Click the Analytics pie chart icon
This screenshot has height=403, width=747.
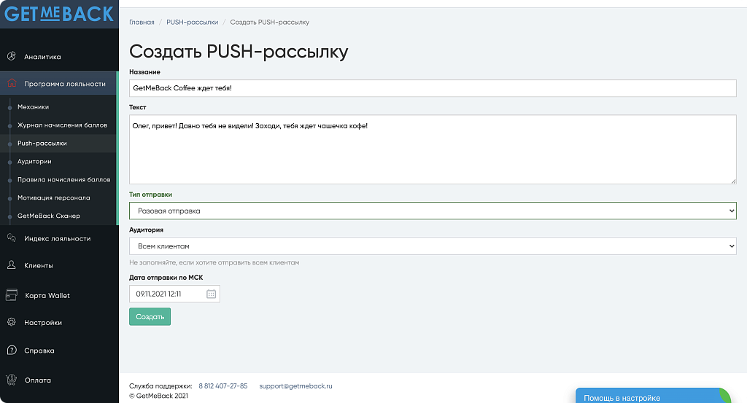[x=12, y=57]
